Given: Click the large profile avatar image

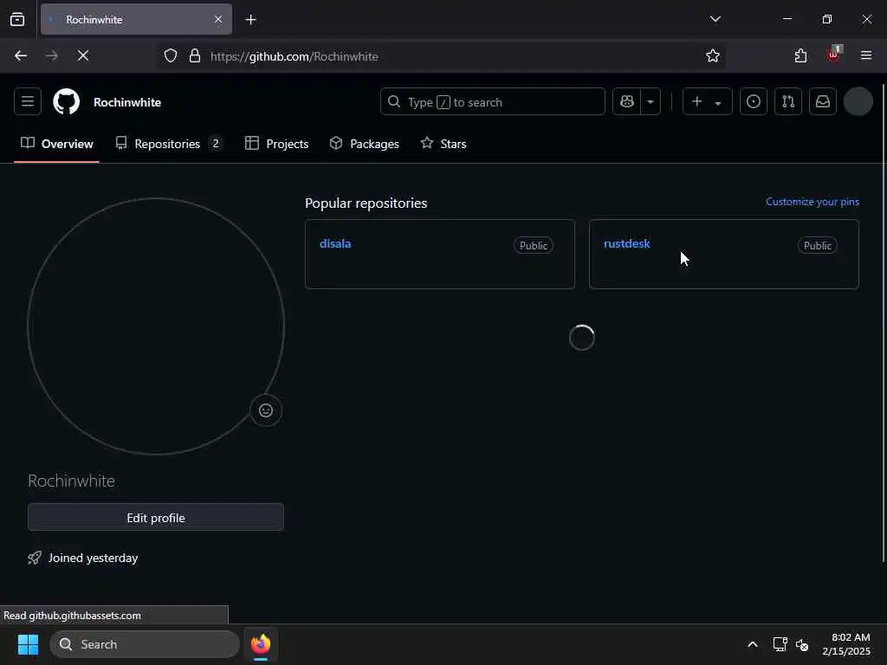Looking at the screenshot, I should (156, 326).
